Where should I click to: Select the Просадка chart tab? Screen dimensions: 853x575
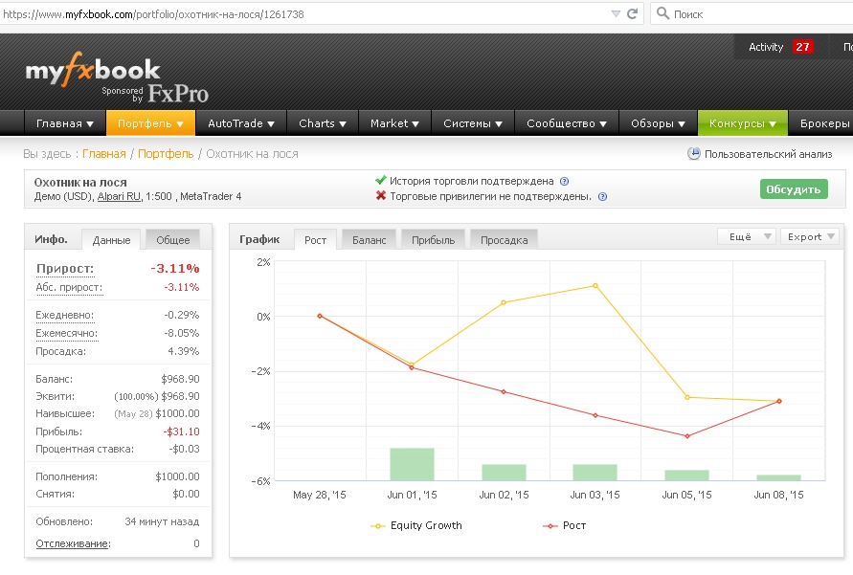[x=504, y=240]
